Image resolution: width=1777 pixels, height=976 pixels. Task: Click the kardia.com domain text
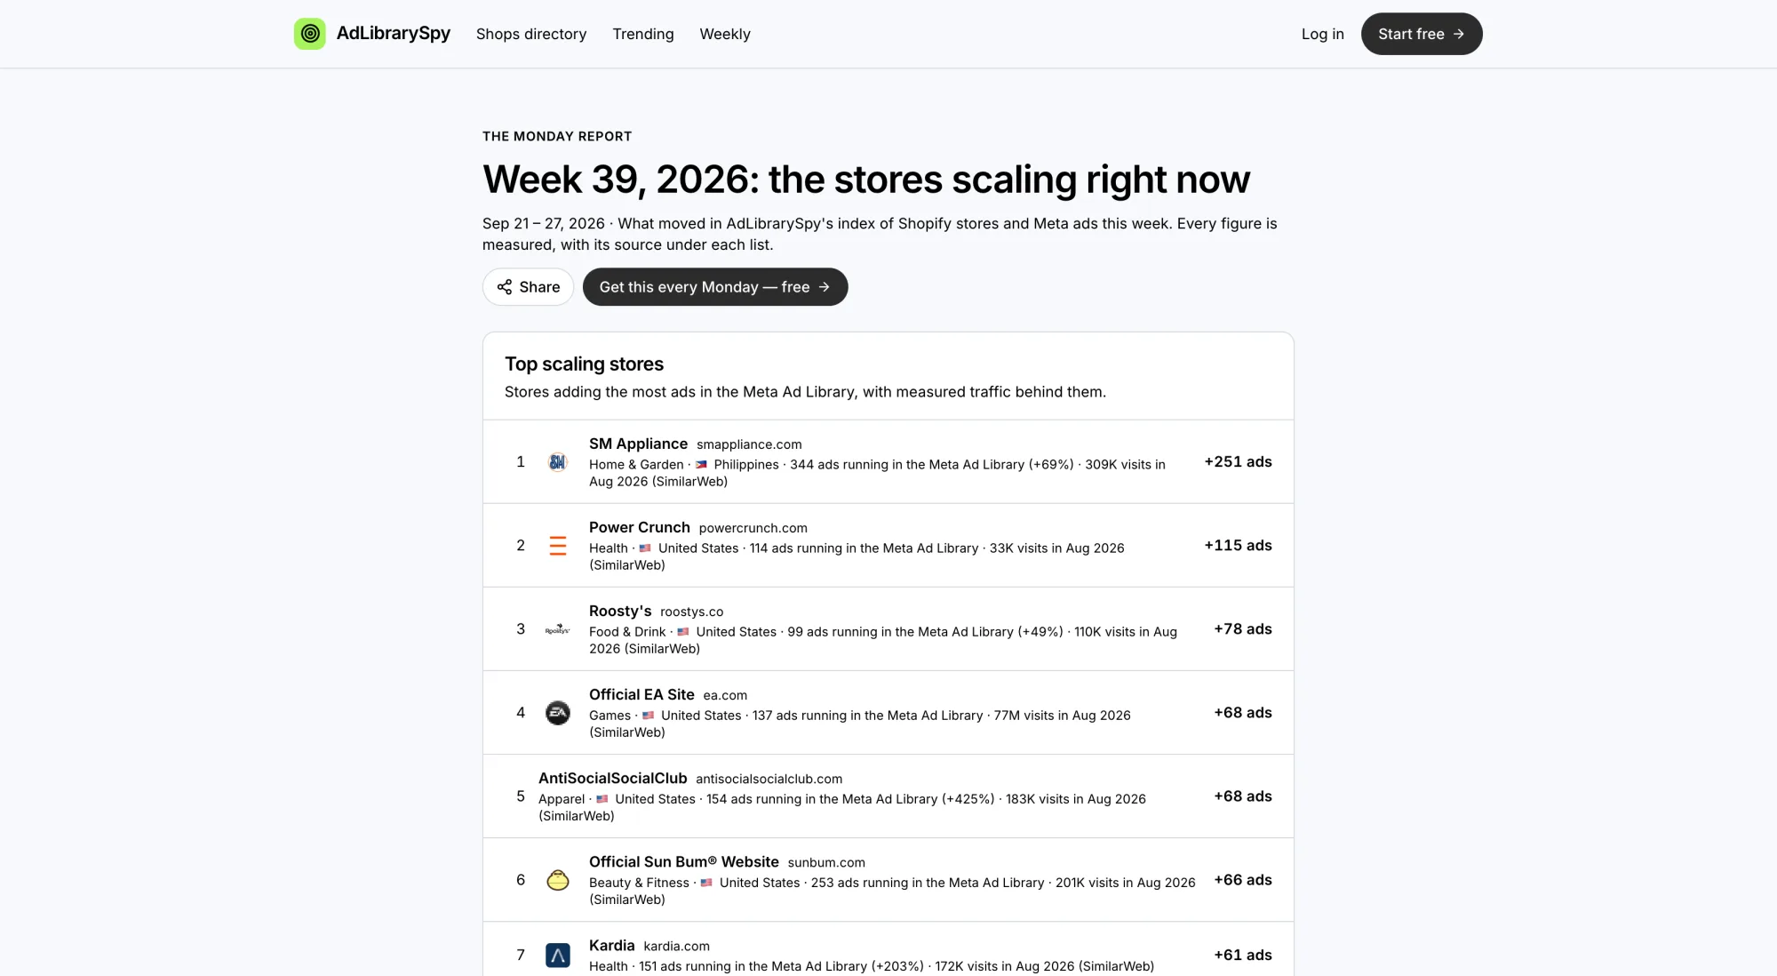676,946
